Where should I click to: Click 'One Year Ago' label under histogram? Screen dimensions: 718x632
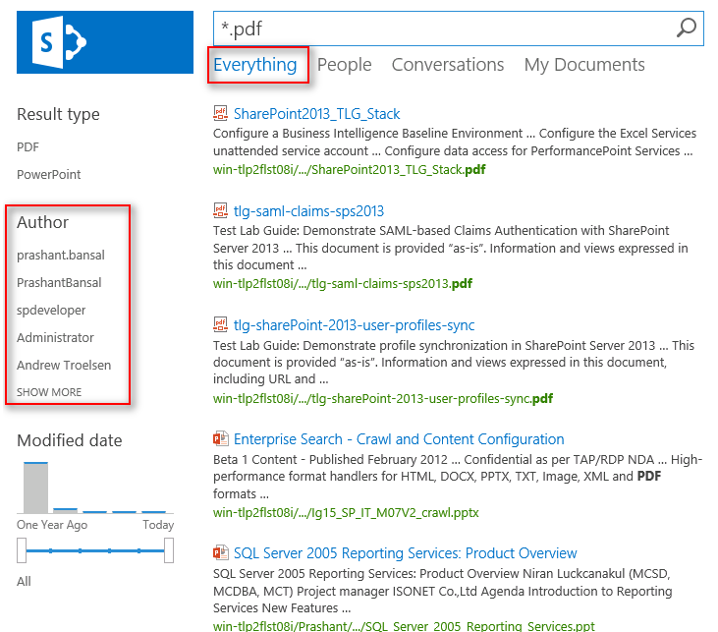coord(52,525)
